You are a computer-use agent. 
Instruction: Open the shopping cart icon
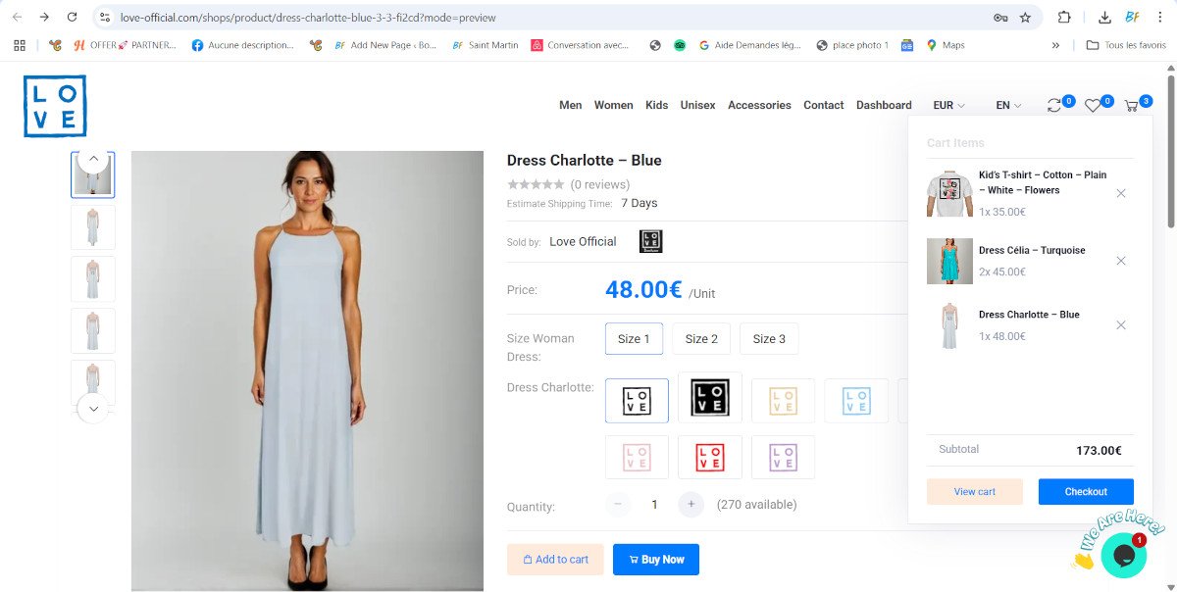[x=1131, y=106]
